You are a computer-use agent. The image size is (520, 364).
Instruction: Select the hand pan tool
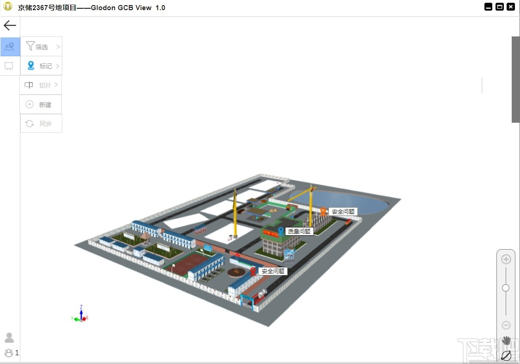pos(506,340)
